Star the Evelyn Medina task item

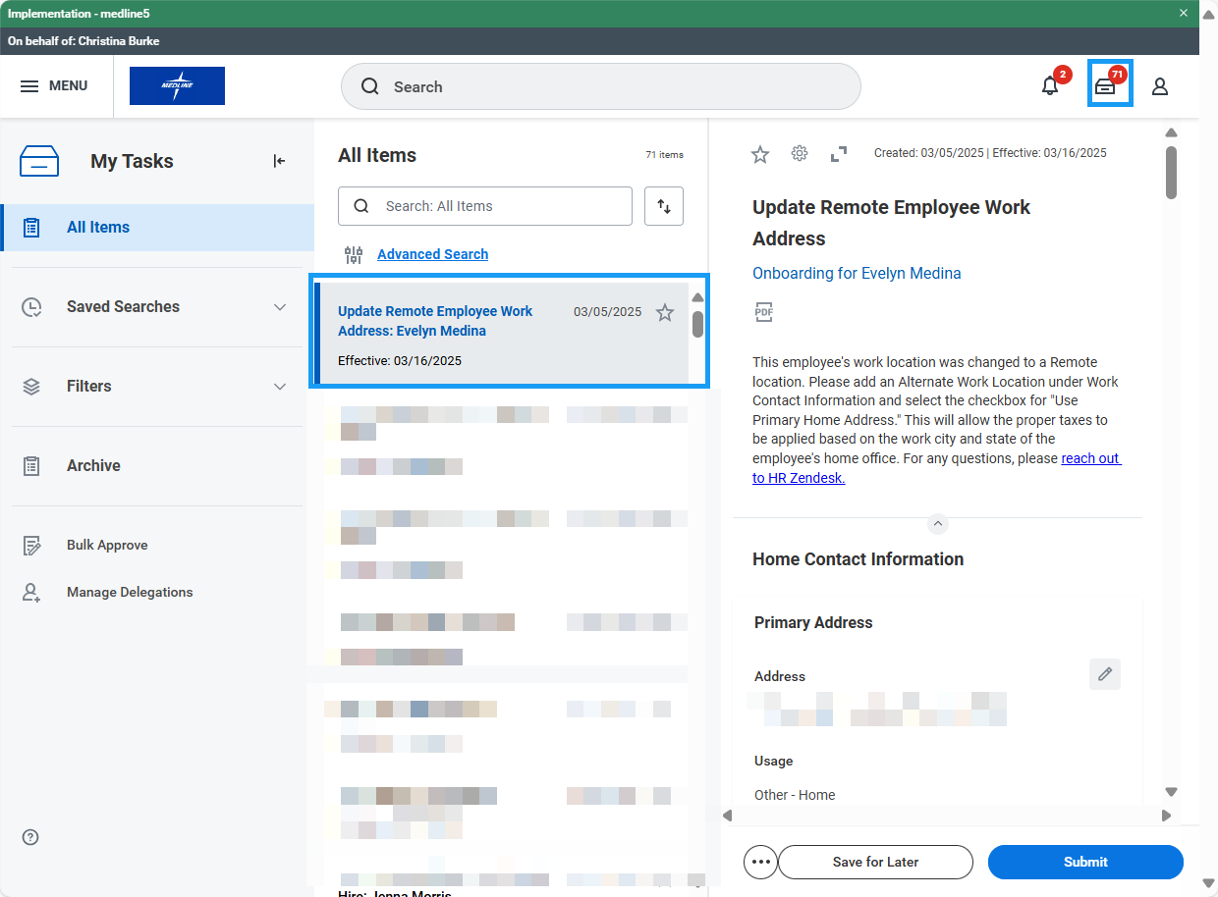coord(665,313)
